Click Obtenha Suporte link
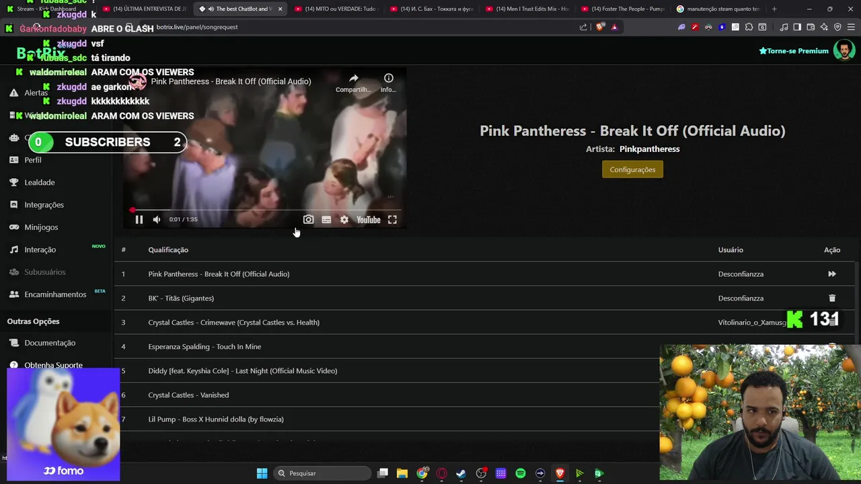Viewport: 861px width, 484px height. pyautogui.click(x=53, y=365)
